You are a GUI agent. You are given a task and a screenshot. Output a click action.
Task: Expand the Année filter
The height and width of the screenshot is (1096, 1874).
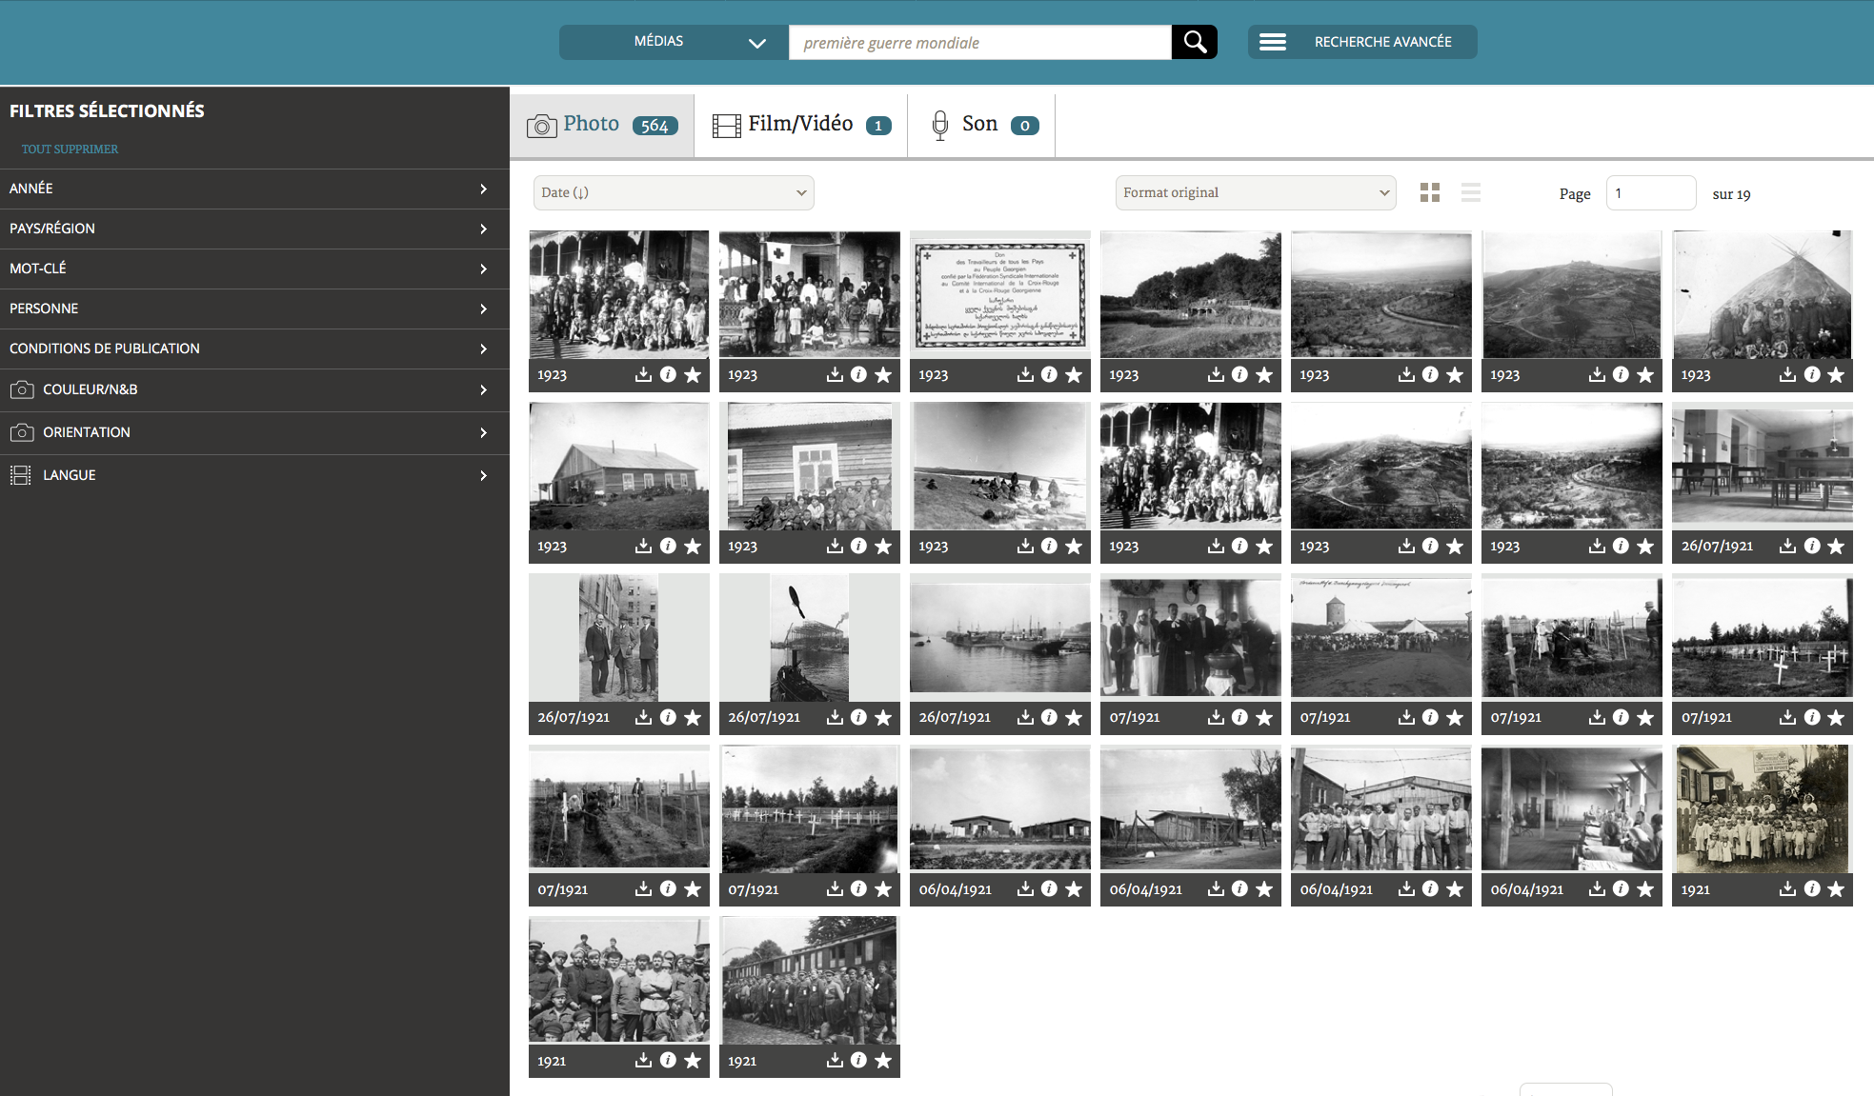254,189
